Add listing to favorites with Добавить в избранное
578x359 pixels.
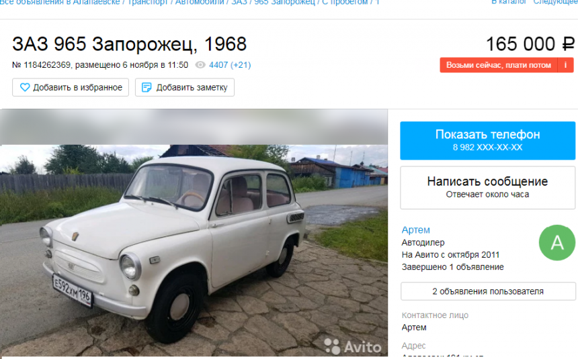click(71, 87)
